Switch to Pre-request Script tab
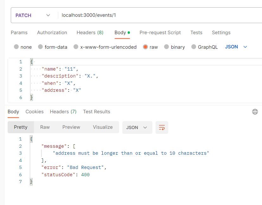The height and width of the screenshot is (205, 262). tap(160, 33)
